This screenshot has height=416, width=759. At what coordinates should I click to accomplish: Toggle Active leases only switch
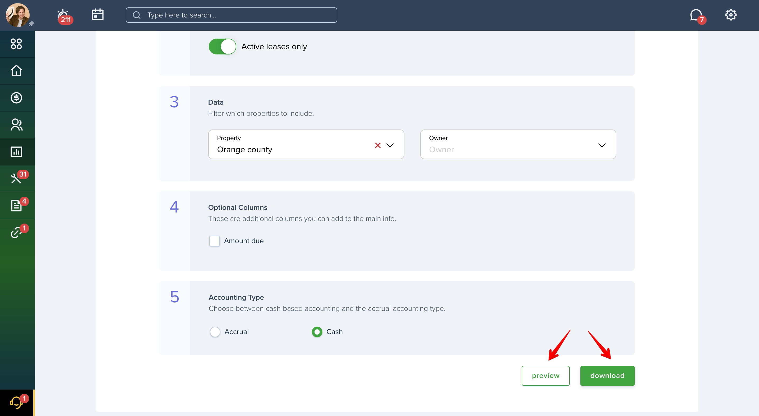tap(223, 47)
